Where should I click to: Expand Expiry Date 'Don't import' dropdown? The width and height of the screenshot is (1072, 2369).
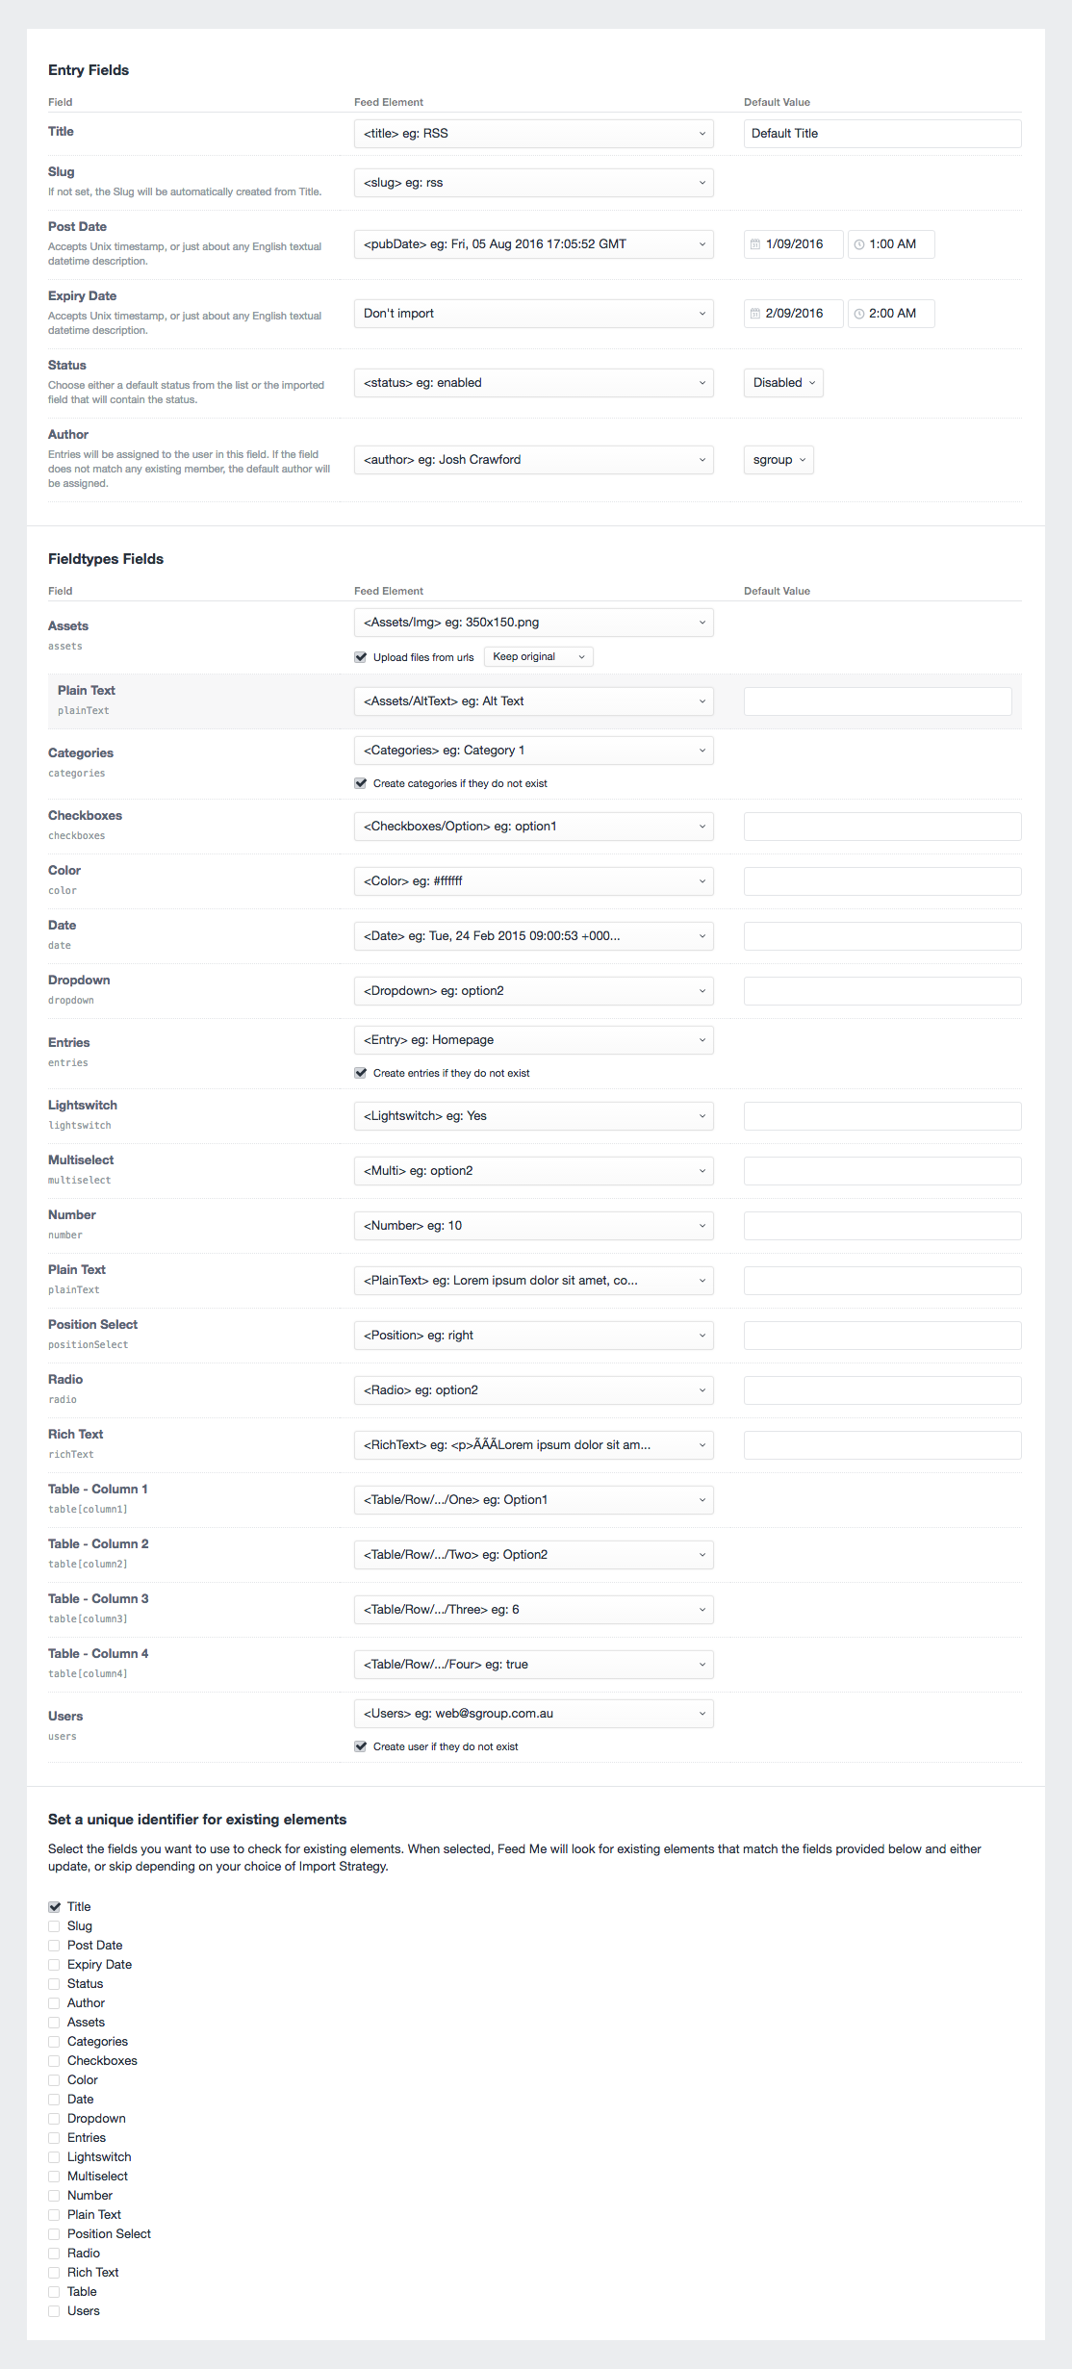coord(533,314)
